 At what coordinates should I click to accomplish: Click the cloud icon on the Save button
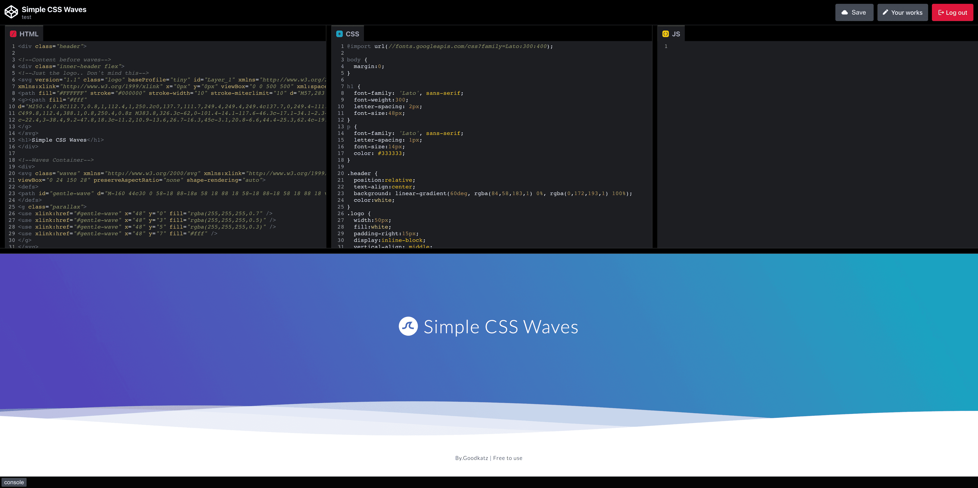(x=844, y=12)
